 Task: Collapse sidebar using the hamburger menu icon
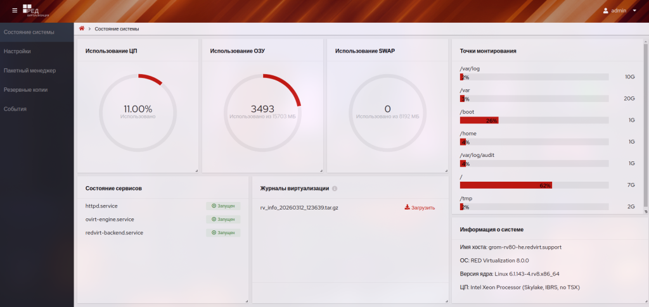[15, 10]
